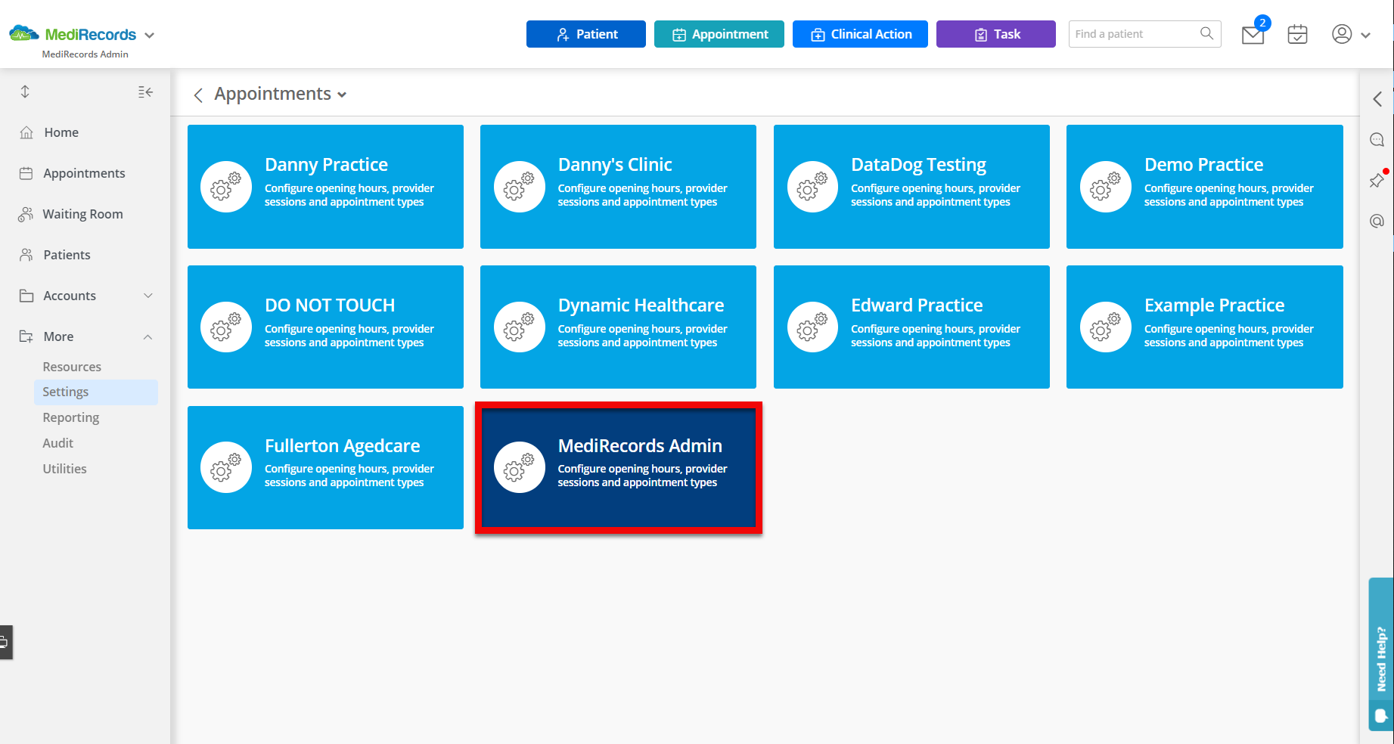Open Resources under More
This screenshot has height=744, width=1394.
click(x=72, y=367)
